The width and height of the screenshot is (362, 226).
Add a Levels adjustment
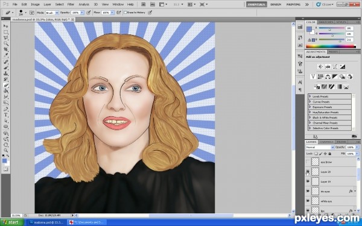(328, 67)
